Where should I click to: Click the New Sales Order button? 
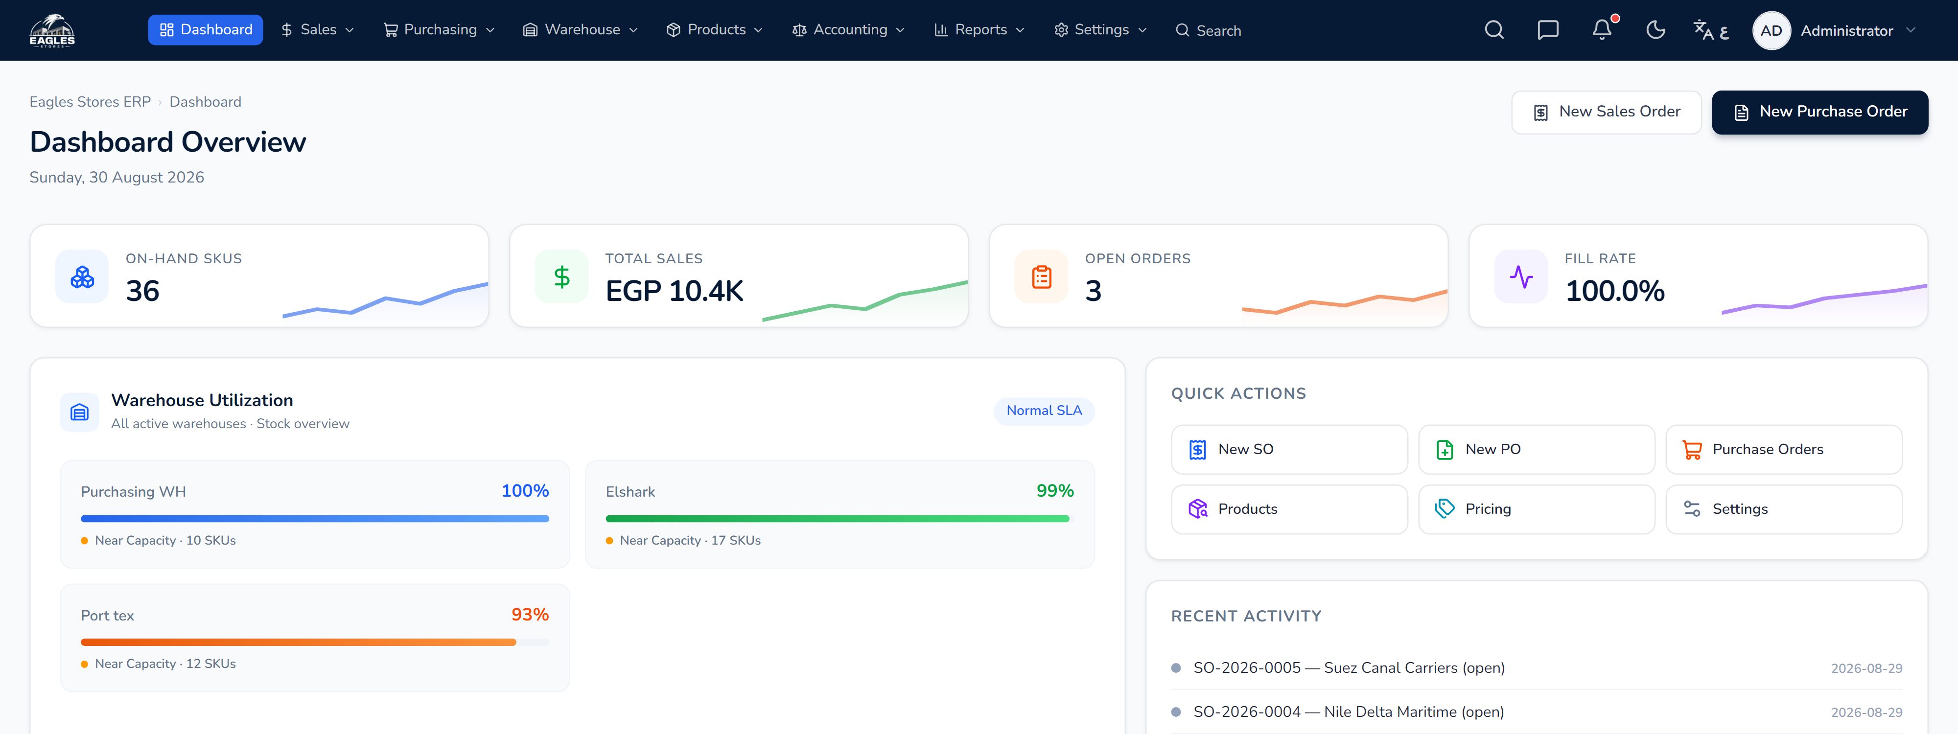[1606, 113]
